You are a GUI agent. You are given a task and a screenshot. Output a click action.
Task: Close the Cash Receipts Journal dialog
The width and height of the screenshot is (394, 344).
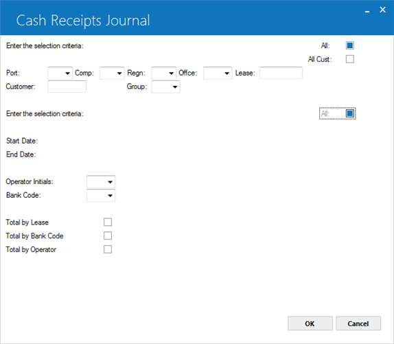tap(382, 10)
